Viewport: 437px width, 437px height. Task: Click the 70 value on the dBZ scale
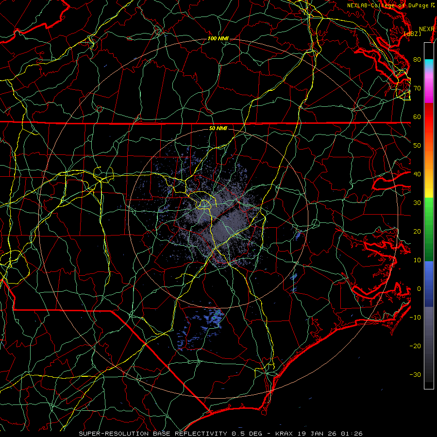pos(417,88)
